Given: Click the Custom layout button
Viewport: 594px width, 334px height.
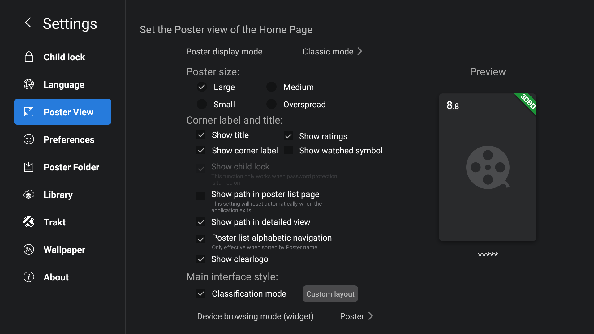Looking at the screenshot, I should pyautogui.click(x=330, y=294).
